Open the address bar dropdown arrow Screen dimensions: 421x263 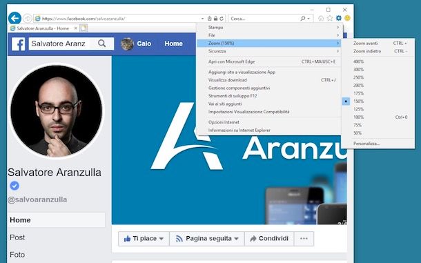tap(202, 19)
